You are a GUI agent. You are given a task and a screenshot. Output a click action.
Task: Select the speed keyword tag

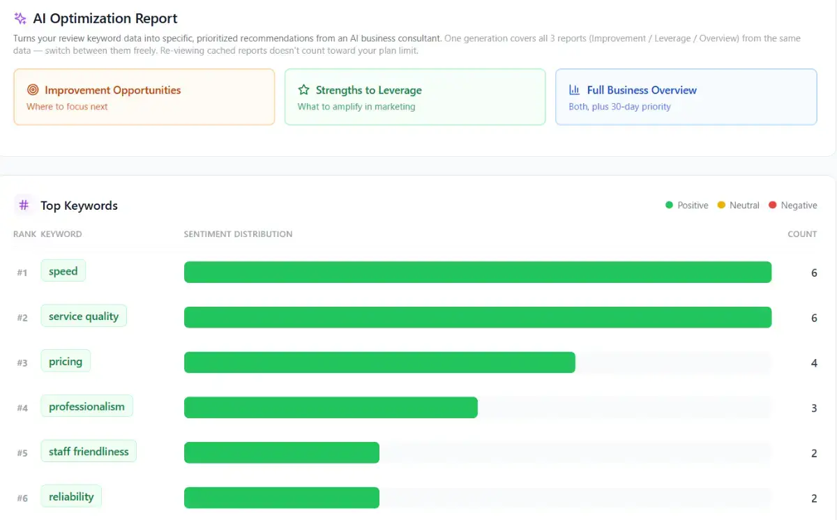click(x=63, y=271)
